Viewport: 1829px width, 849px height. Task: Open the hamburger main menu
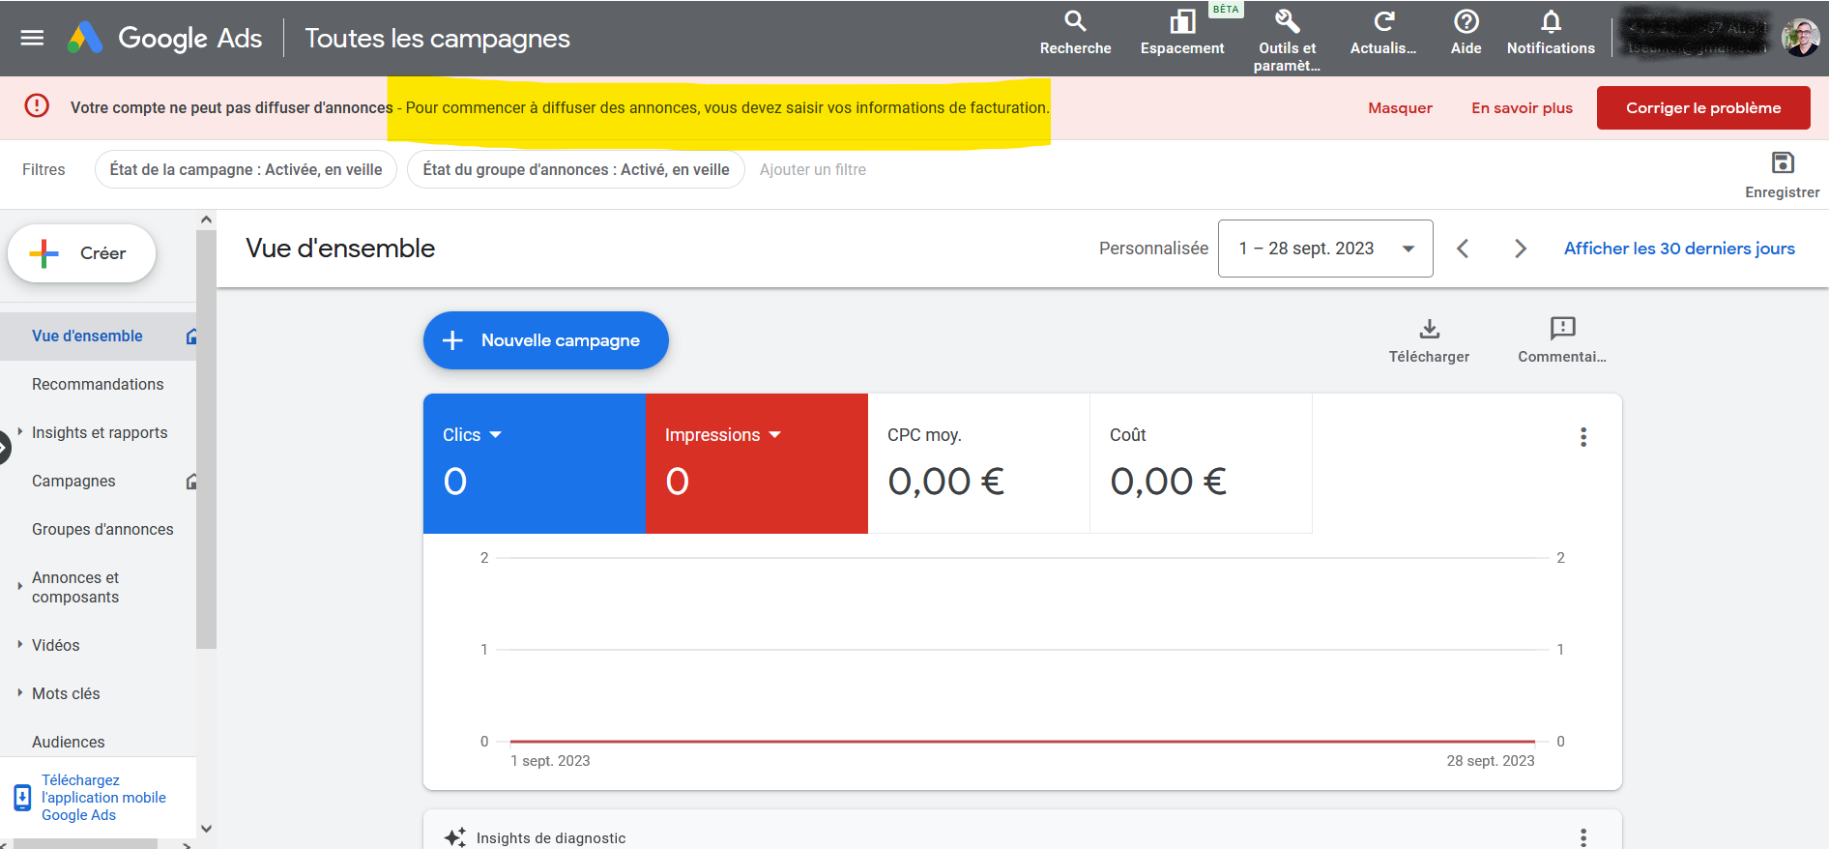(x=32, y=38)
